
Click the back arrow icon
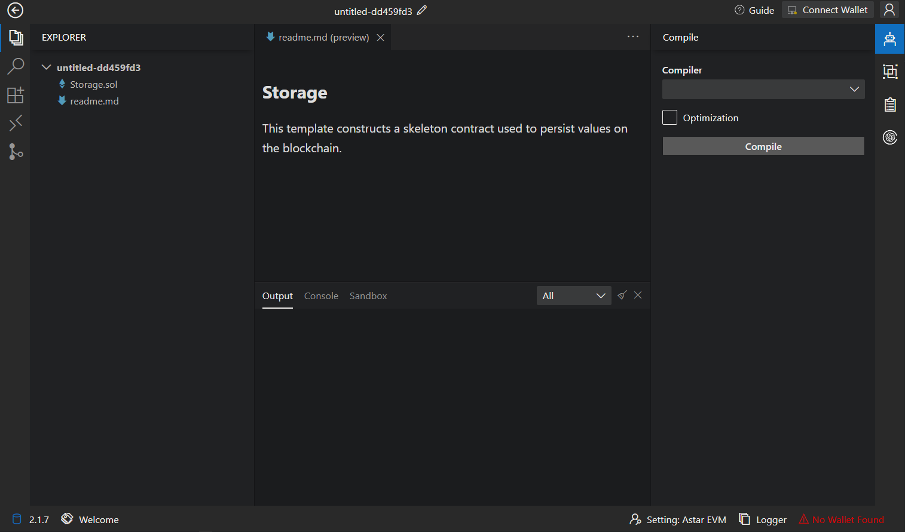[15, 10]
